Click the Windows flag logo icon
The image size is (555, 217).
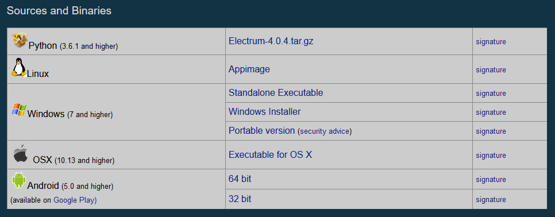coord(19,110)
